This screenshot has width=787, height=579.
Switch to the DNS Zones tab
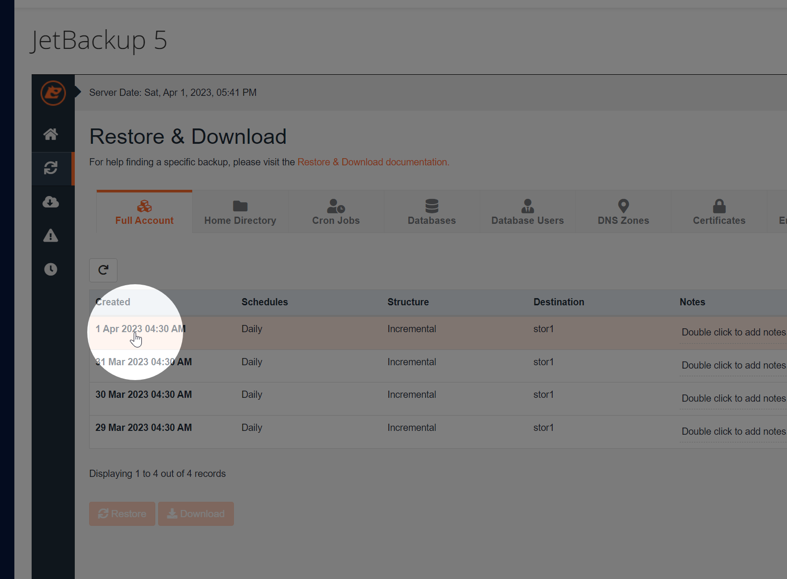tap(624, 212)
